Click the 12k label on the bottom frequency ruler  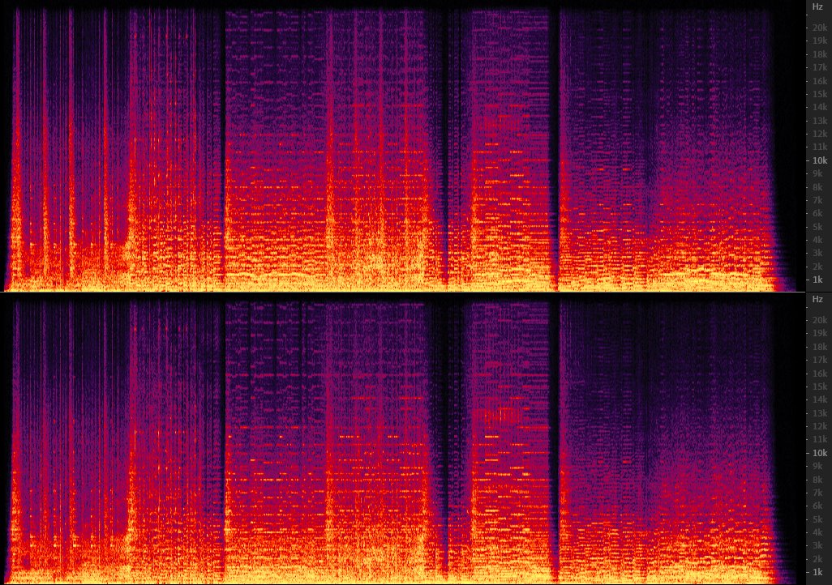pos(817,426)
